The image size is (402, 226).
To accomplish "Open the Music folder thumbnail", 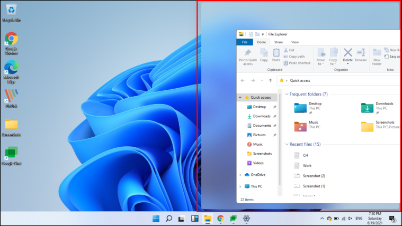I will 300,127.
